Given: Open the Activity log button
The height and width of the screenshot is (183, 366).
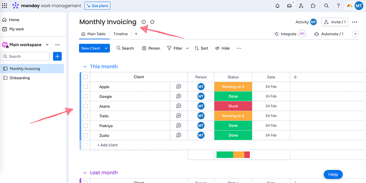Looking at the screenshot, I should [x=306, y=22].
